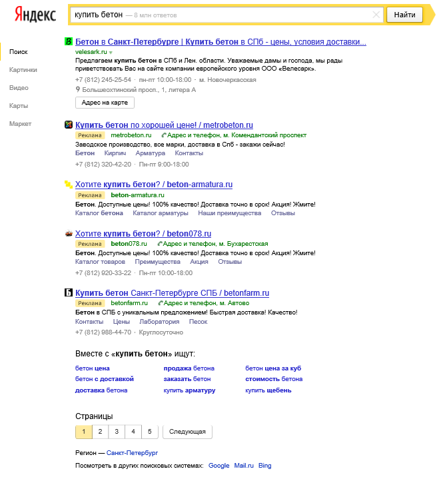Open the Картинки search section
This screenshot has height=477, width=441.
click(x=23, y=69)
